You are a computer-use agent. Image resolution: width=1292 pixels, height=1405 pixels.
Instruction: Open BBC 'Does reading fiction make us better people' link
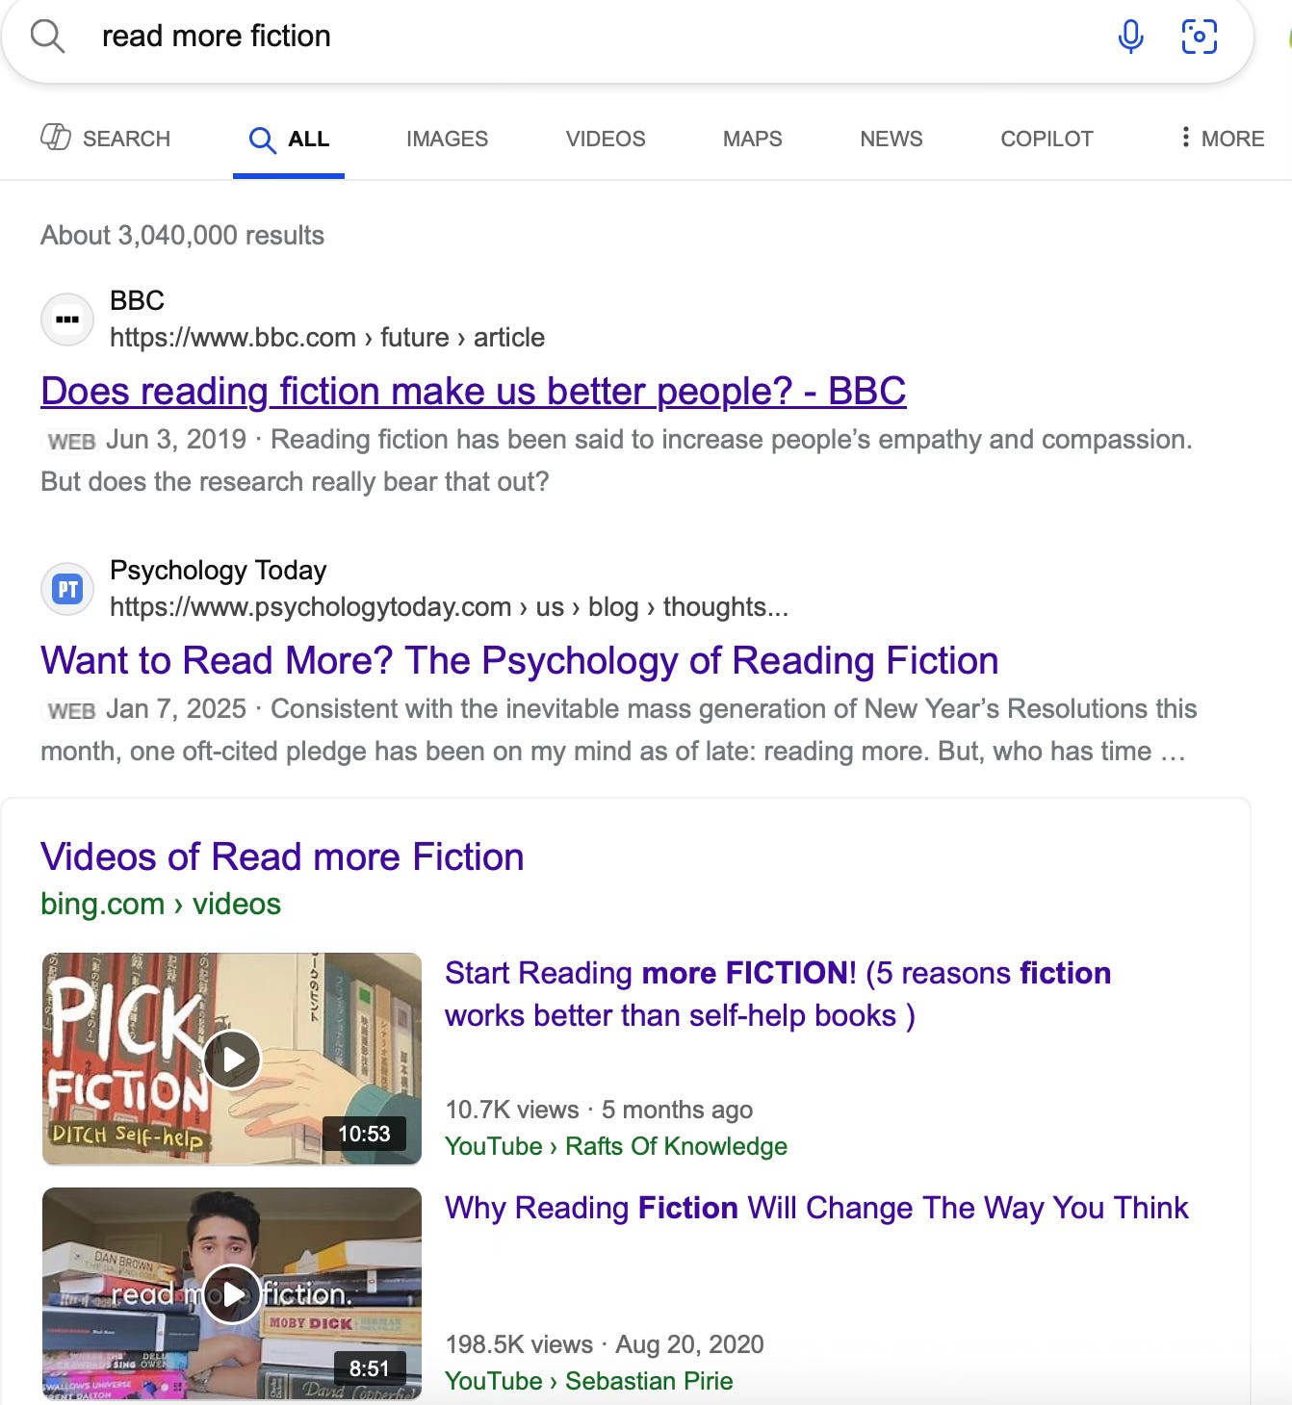pos(474,391)
